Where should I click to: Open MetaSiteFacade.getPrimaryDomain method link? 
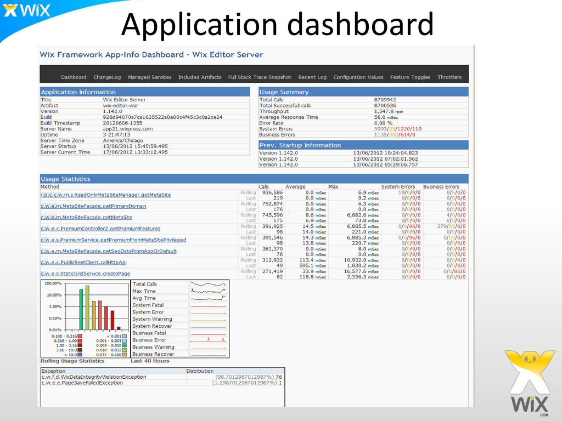pos(93,206)
